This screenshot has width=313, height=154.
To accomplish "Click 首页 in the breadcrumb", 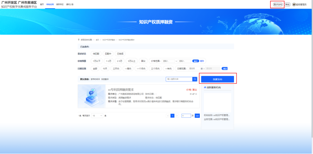I will coord(97,40).
